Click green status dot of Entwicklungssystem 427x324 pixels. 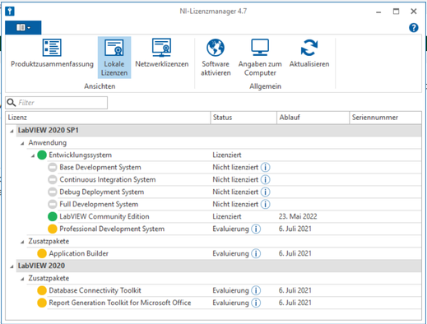pyautogui.click(x=42, y=155)
